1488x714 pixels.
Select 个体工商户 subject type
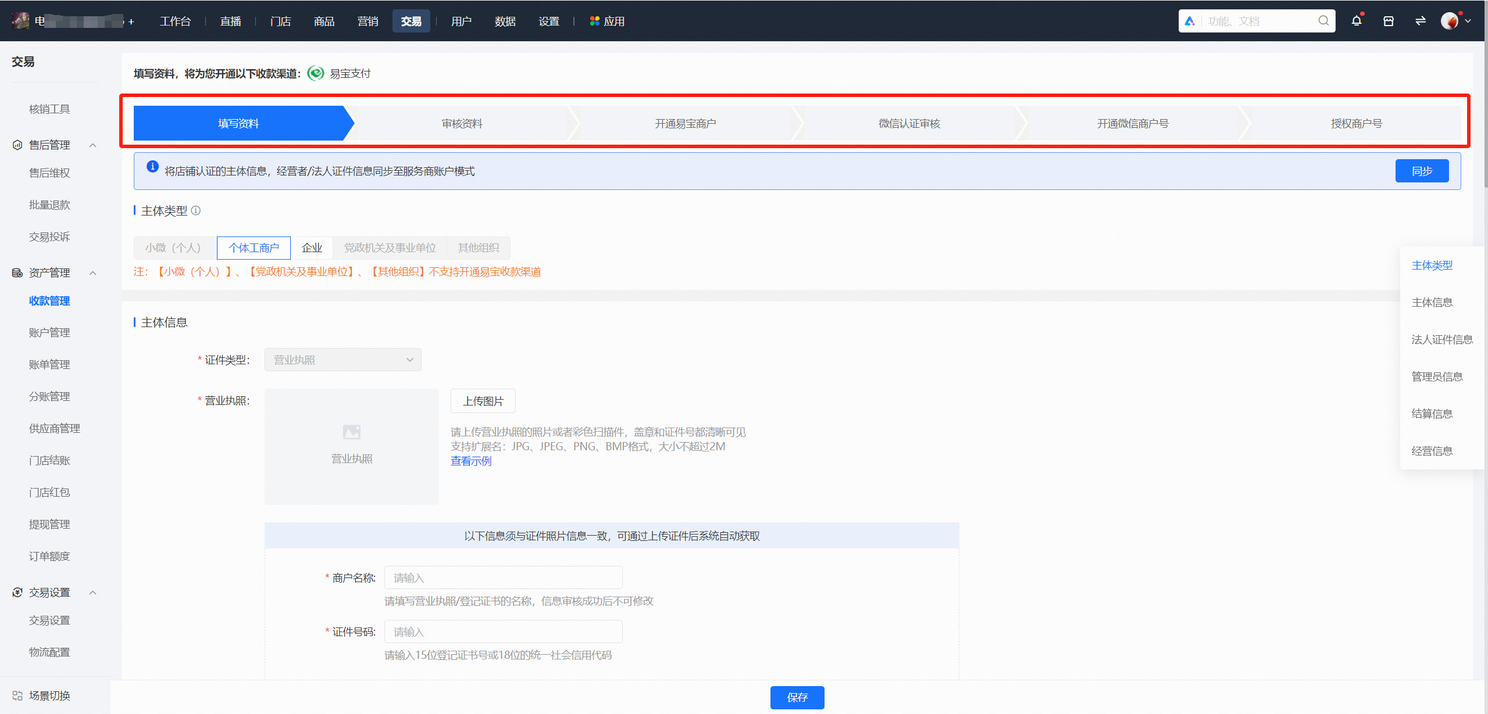click(254, 248)
